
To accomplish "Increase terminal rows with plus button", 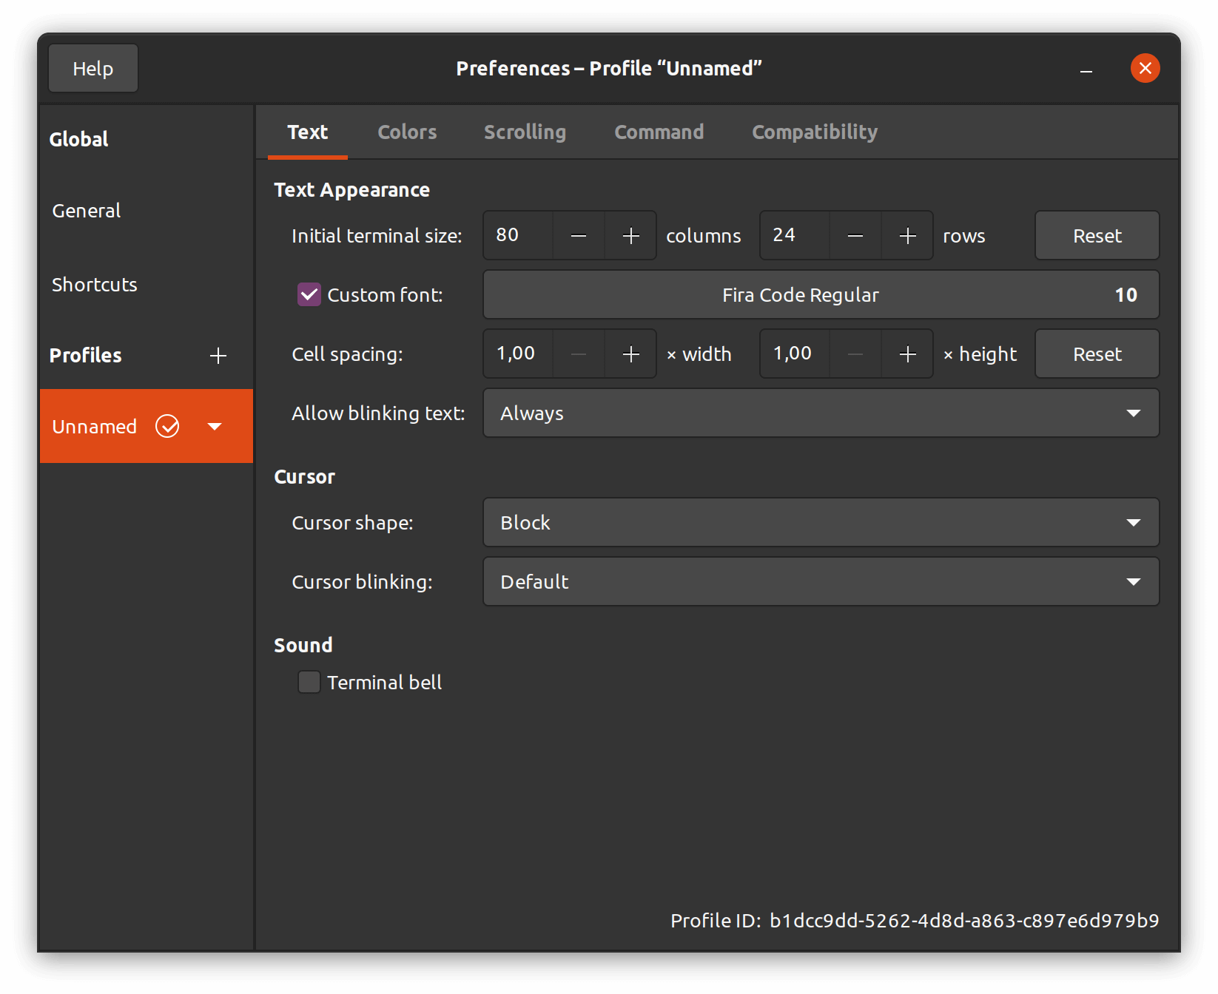I will pyautogui.click(x=907, y=236).
